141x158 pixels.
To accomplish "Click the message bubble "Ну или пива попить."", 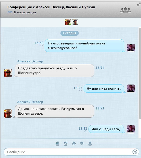I will tap(104, 88).
